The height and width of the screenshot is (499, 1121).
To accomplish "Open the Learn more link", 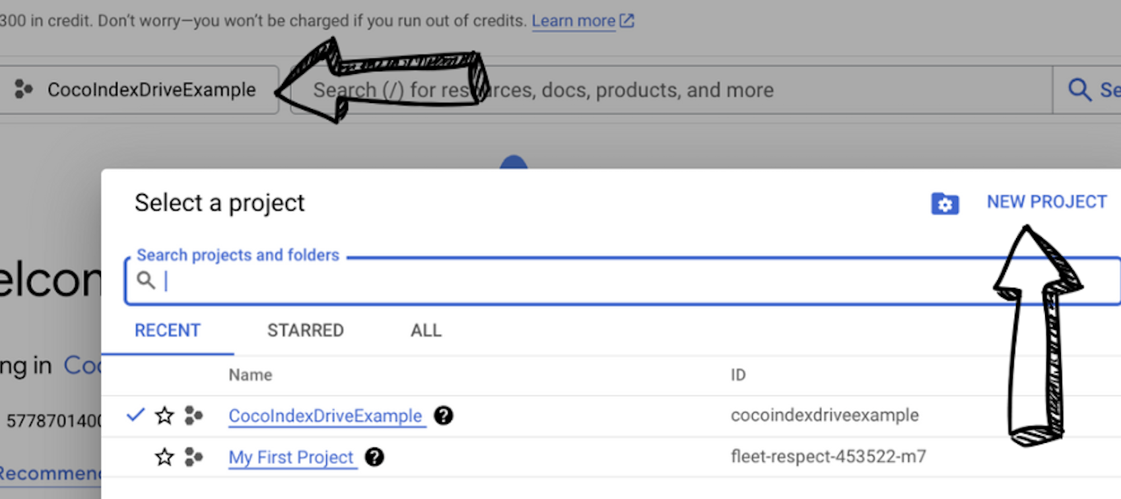I will tap(573, 20).
